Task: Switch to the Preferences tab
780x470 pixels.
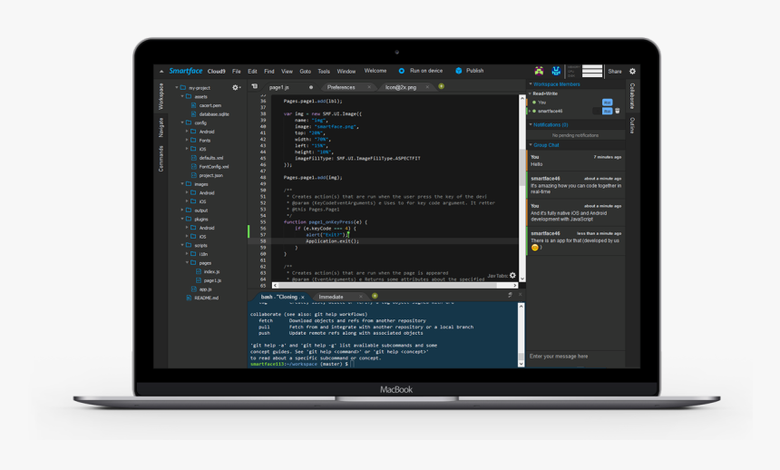Action: click(341, 87)
